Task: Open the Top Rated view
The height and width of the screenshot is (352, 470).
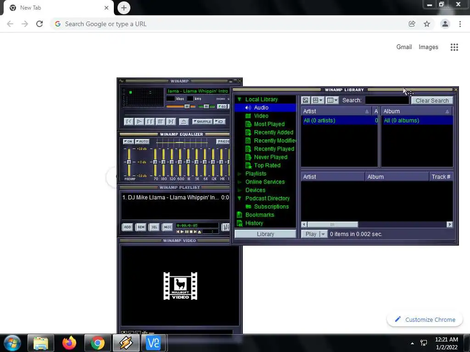Action: [x=267, y=165]
